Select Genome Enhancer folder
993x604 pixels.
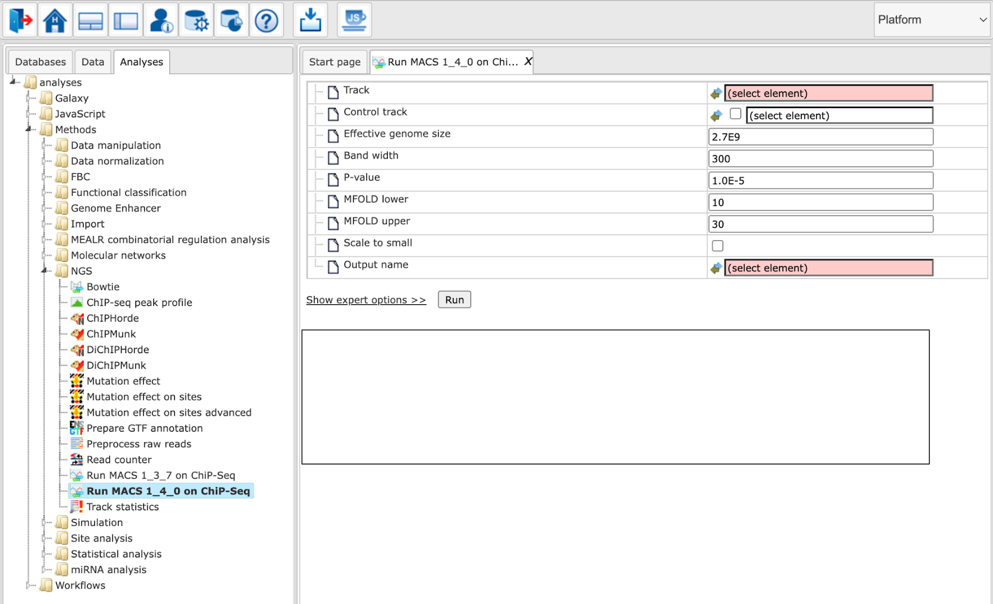coord(115,209)
